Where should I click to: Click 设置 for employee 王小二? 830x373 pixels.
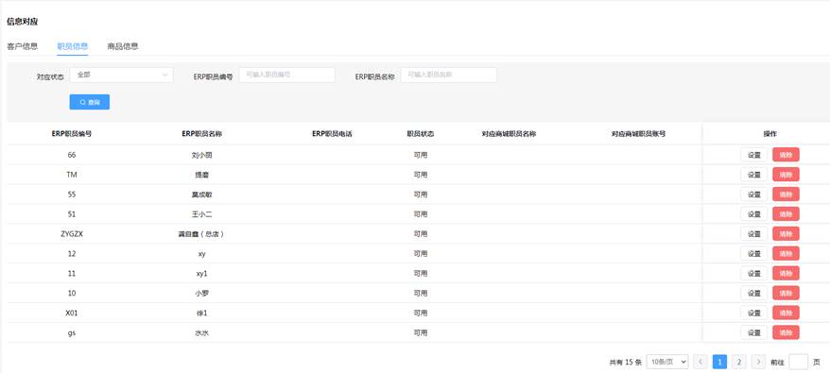[x=753, y=214]
